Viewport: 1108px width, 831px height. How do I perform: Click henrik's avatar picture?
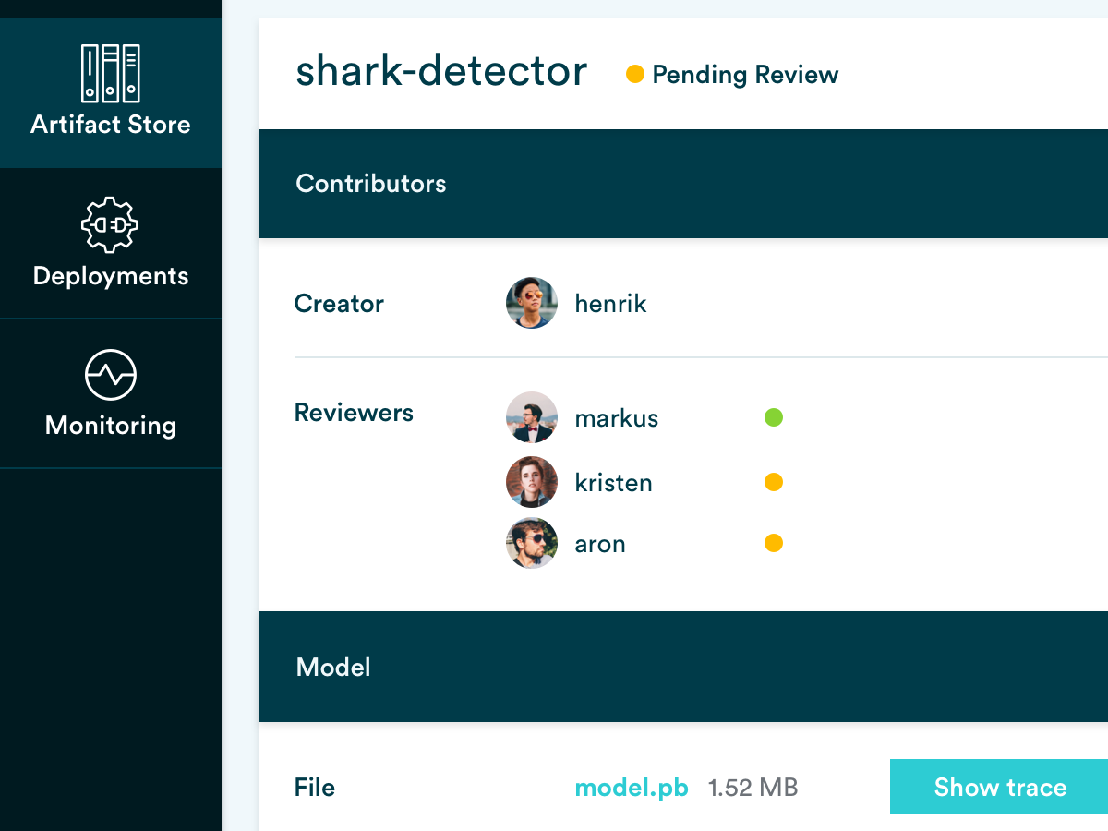coord(532,303)
